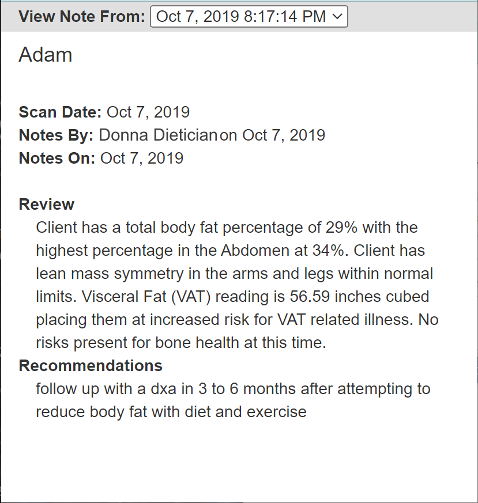Click the Notes By label
This screenshot has width=478, height=503.
click(56, 135)
